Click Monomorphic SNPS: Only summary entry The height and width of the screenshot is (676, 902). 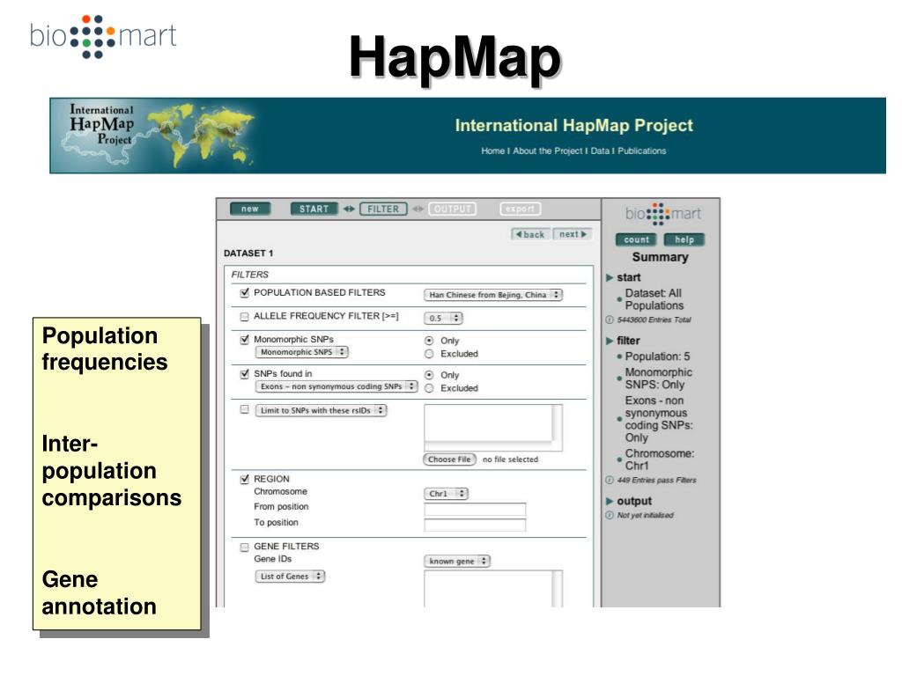pyautogui.click(x=659, y=378)
